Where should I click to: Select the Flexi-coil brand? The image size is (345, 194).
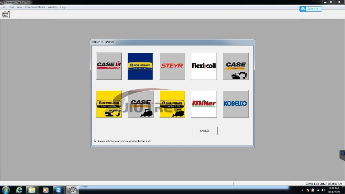(204, 66)
